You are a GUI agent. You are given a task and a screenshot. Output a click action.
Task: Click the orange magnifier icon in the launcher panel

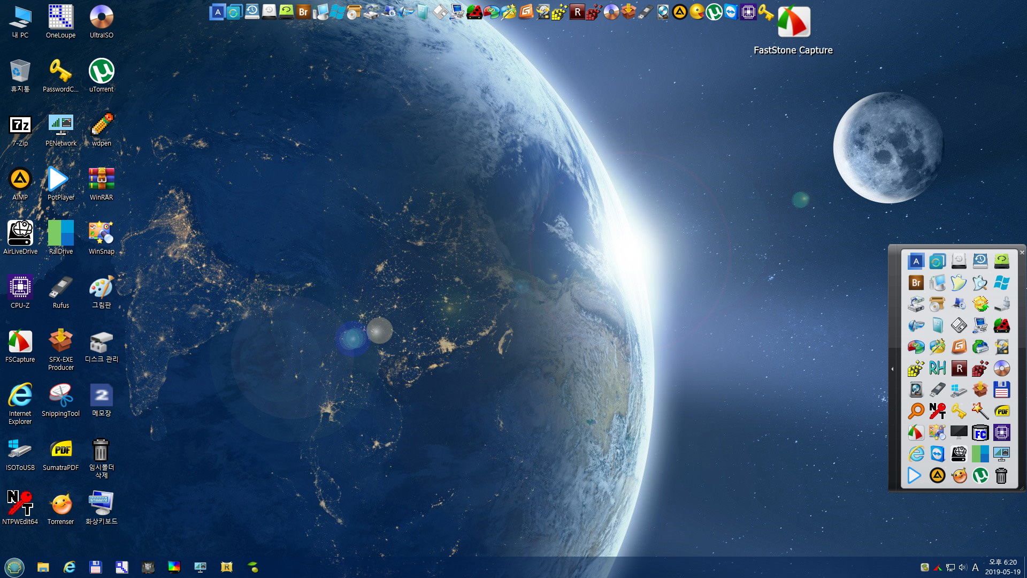[916, 411]
